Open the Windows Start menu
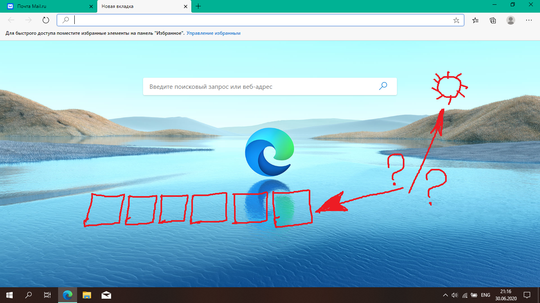Image resolution: width=540 pixels, height=303 pixels. pyautogui.click(x=9, y=295)
